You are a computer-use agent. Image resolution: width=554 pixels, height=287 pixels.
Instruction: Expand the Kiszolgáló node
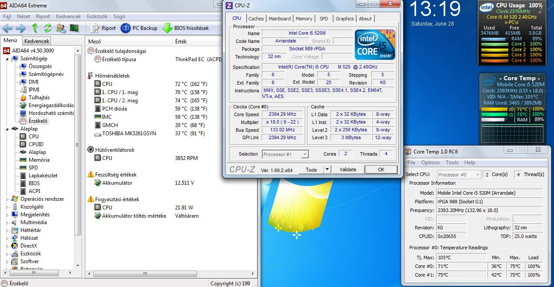[7, 207]
